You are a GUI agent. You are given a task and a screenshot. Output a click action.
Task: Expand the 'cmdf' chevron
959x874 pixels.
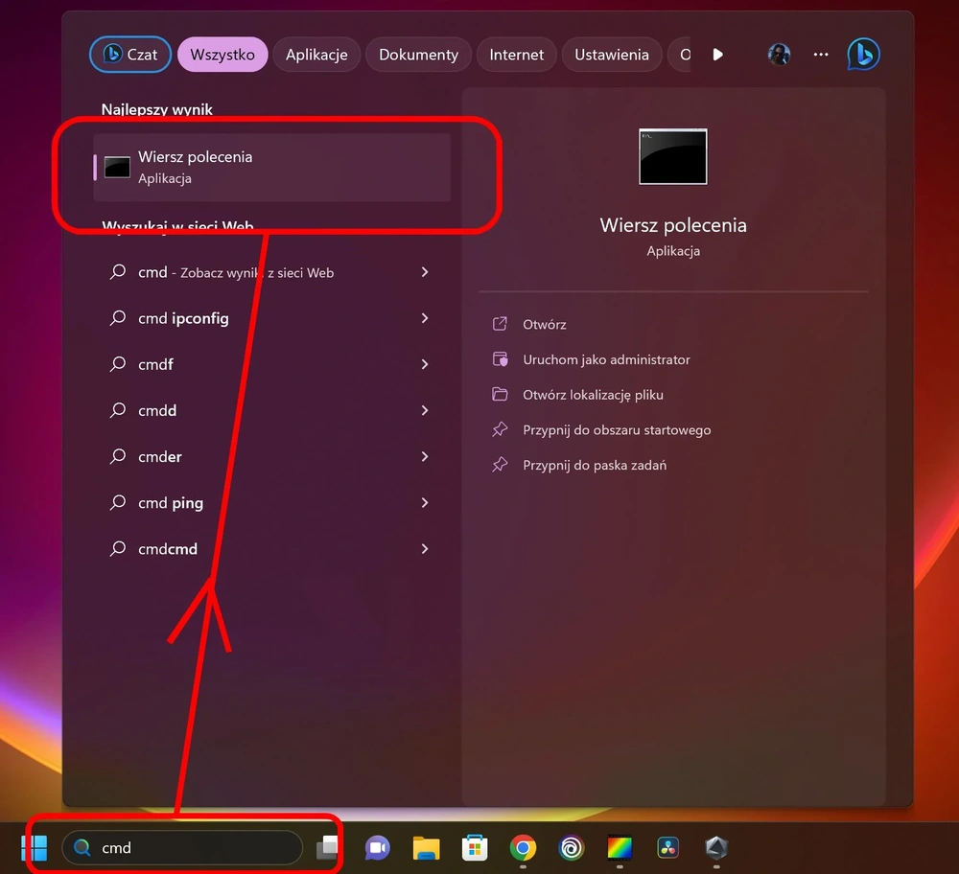[425, 364]
